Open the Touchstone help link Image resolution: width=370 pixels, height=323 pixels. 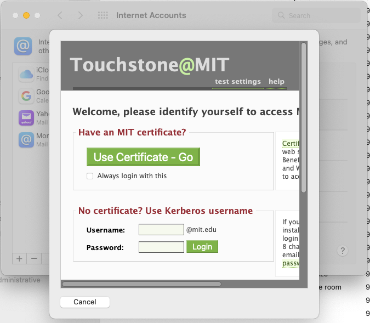pos(276,82)
